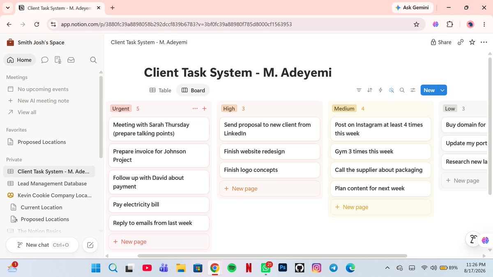Open the database search magnifier icon
493x277 pixels.
coord(402,90)
